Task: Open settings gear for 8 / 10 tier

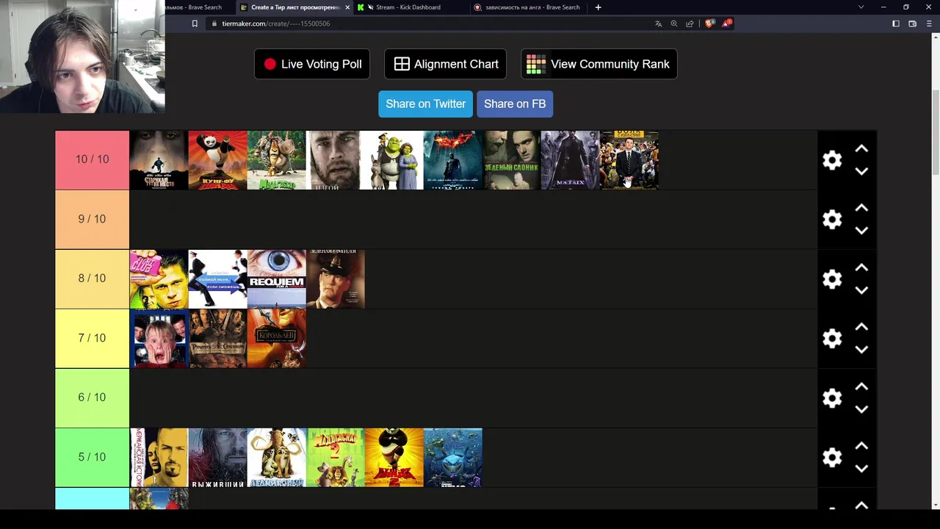Action: pyautogui.click(x=832, y=279)
